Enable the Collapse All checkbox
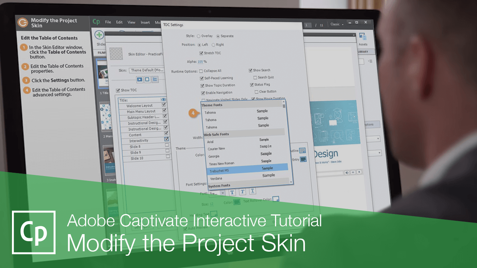The height and width of the screenshot is (268, 477). (201, 71)
